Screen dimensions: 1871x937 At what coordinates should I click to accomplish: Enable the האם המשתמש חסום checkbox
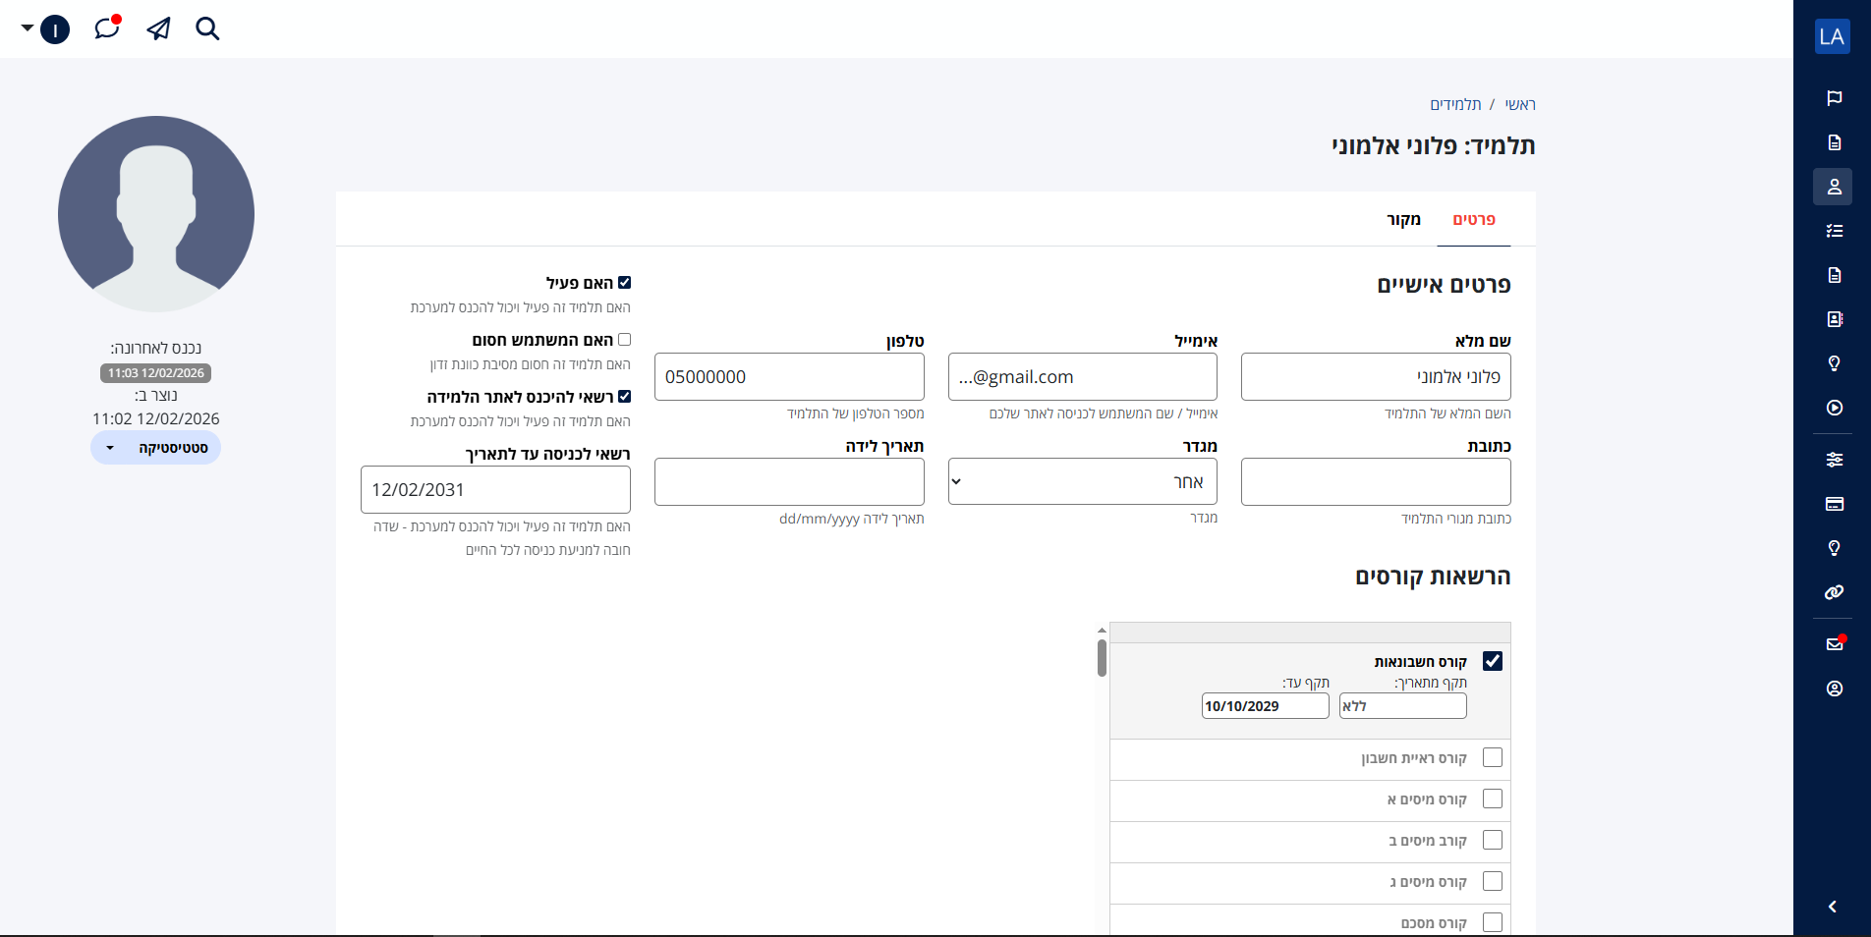pyautogui.click(x=624, y=340)
